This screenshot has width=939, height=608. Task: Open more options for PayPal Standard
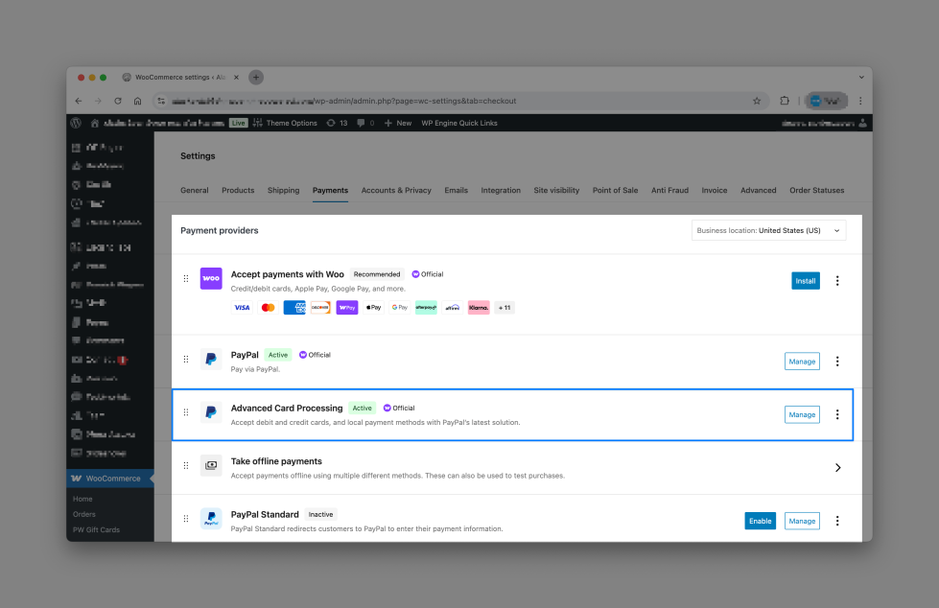[837, 521]
